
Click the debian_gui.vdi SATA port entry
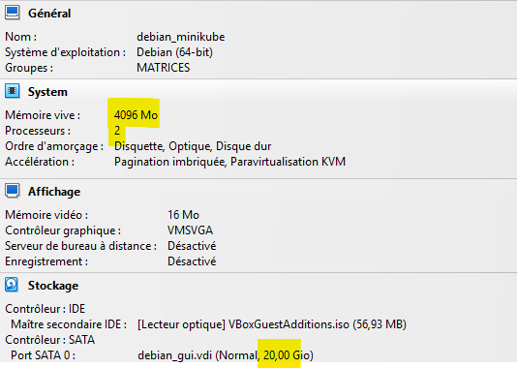[226, 355]
